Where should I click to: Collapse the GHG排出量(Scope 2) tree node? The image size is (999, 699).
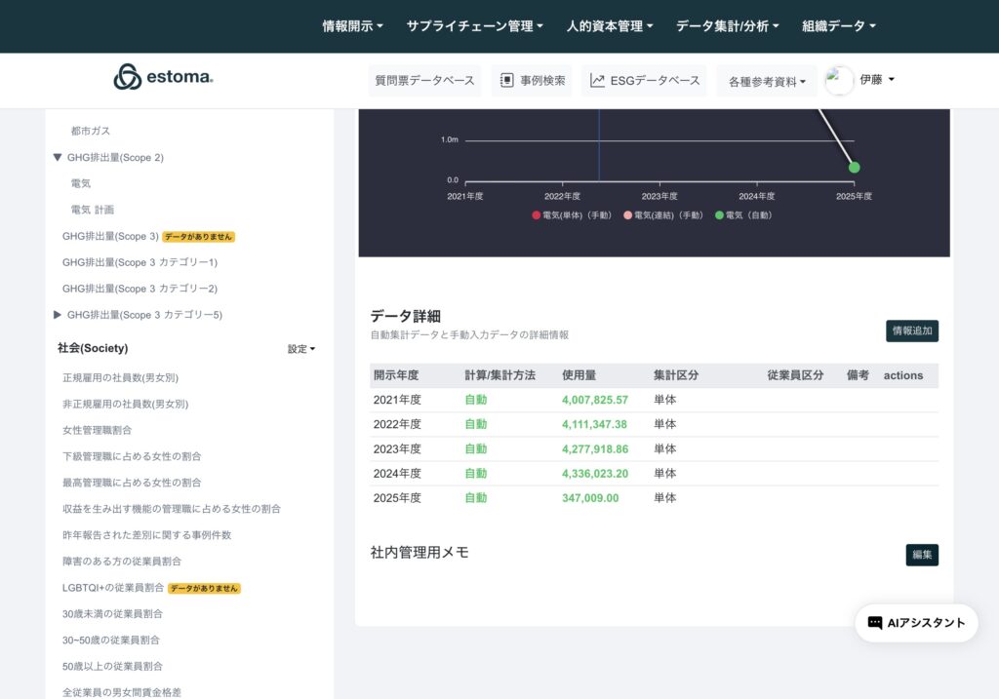[x=58, y=157]
